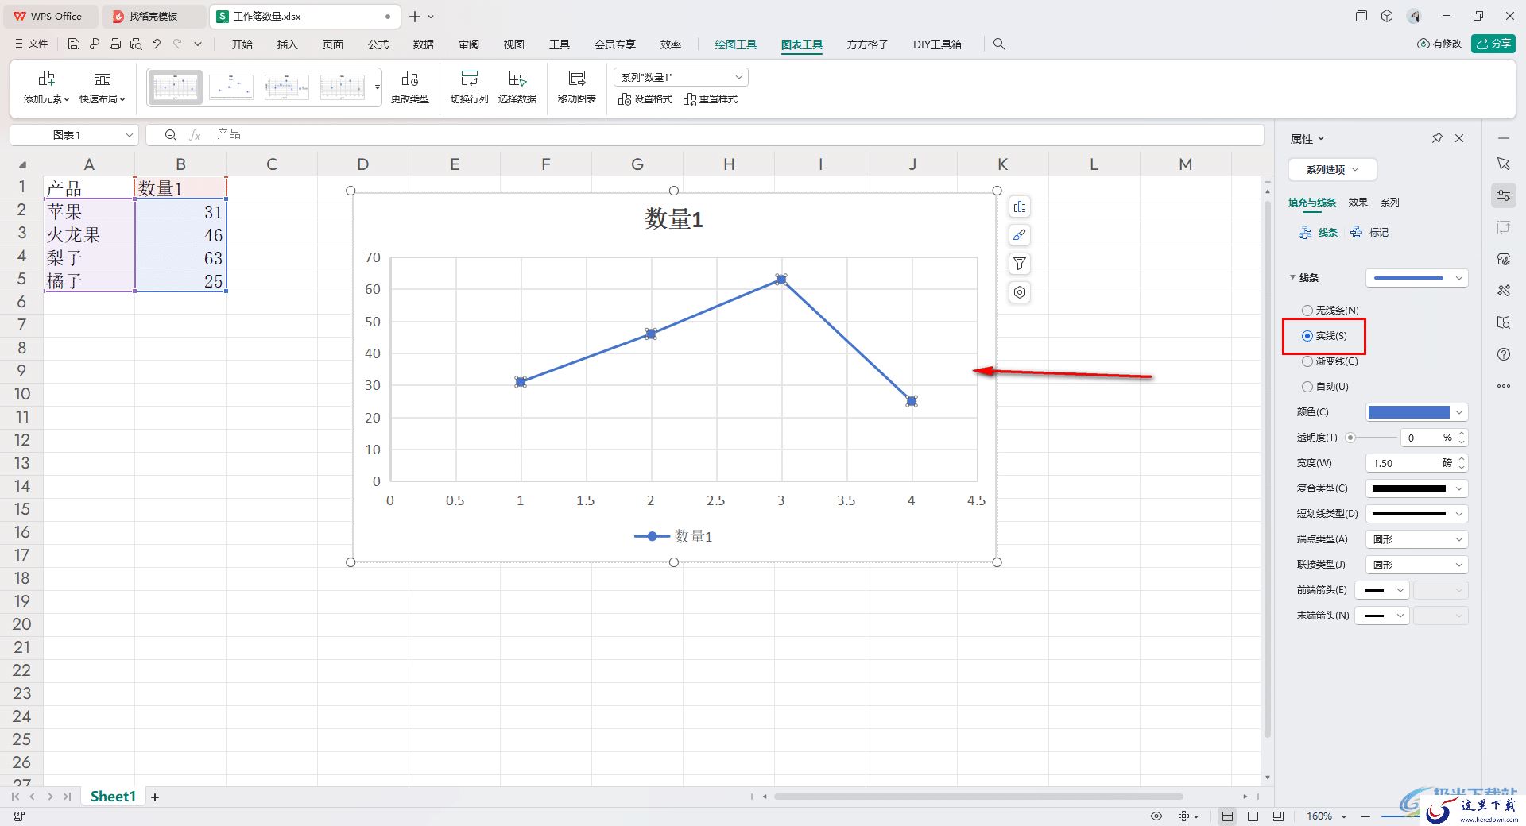Switch to Drawing Tools (绘图工具) tab

coord(735,44)
